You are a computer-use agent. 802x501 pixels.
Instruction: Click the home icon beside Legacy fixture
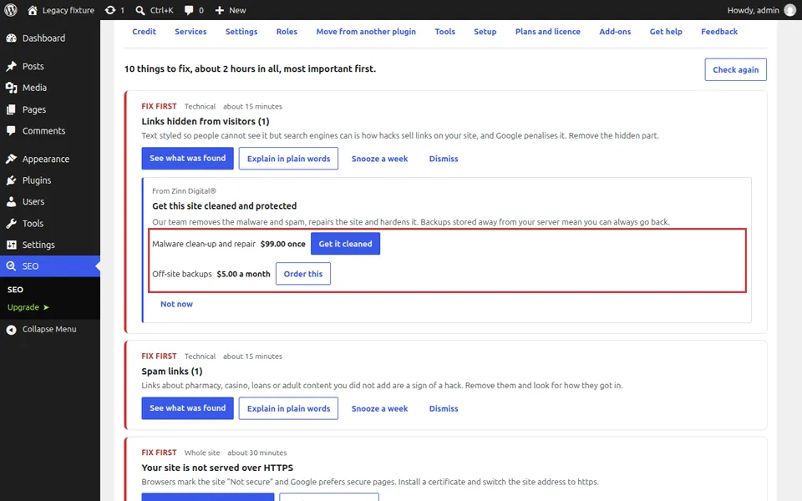click(33, 10)
